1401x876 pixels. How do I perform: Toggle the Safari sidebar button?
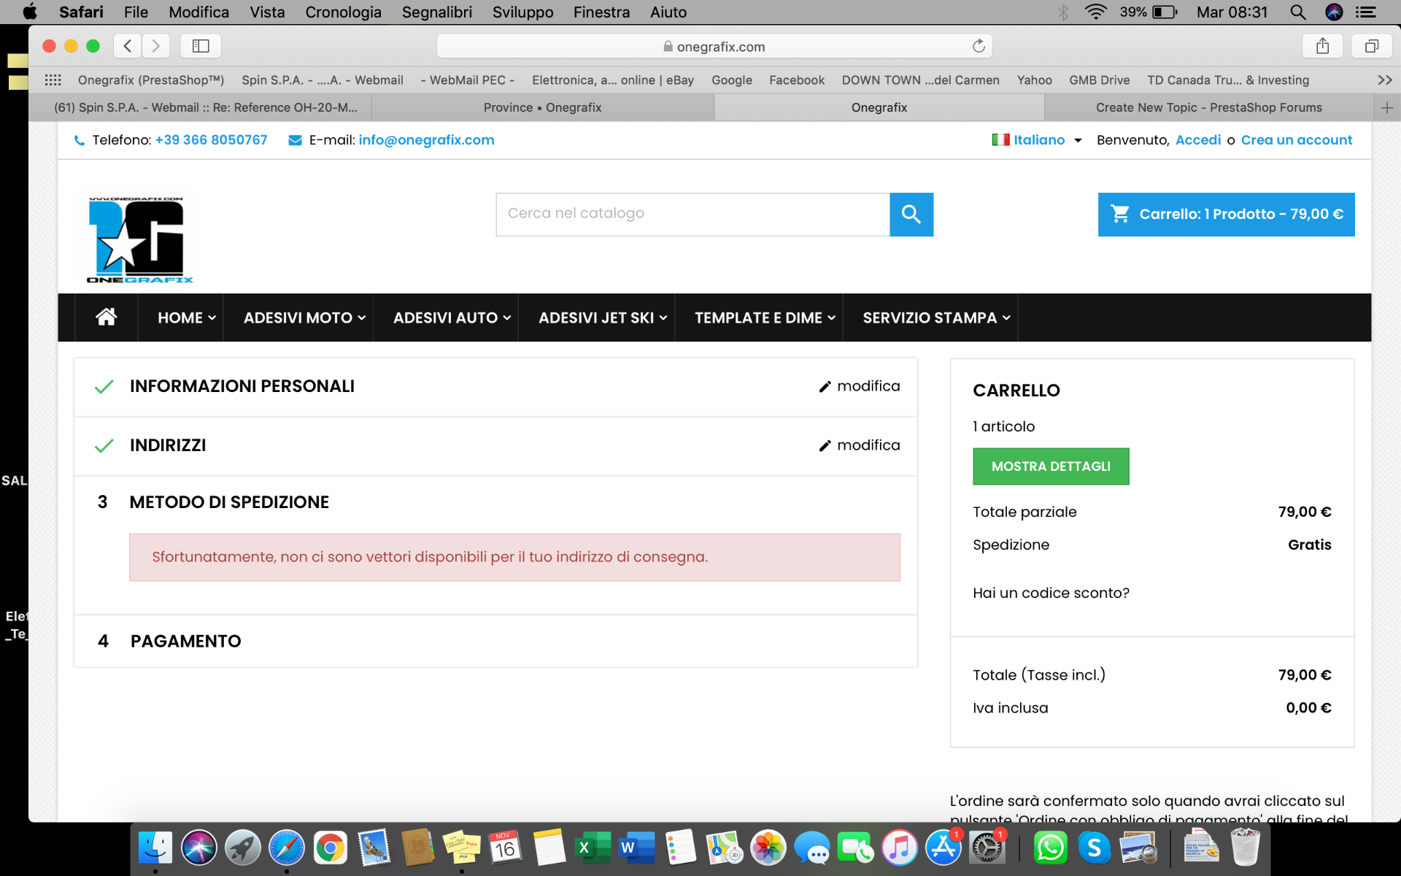click(201, 46)
